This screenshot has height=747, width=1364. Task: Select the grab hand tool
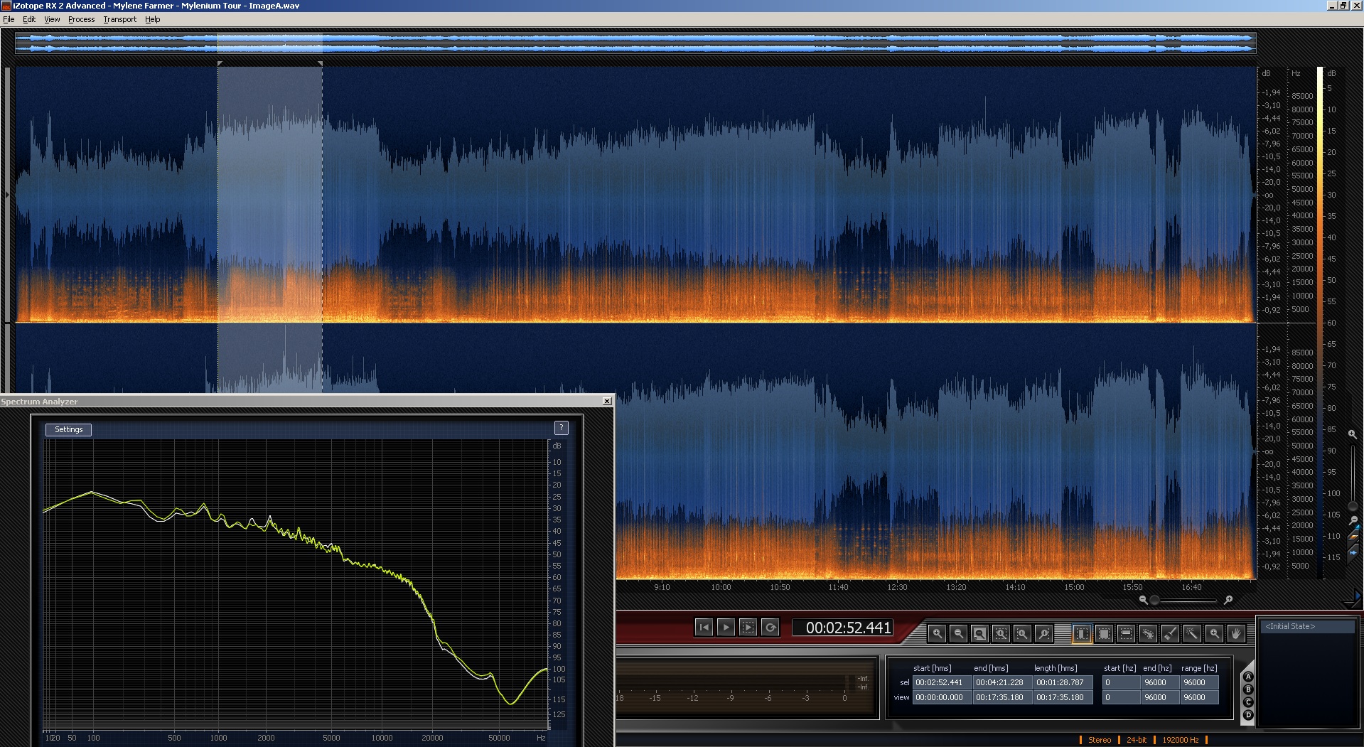(x=1236, y=633)
